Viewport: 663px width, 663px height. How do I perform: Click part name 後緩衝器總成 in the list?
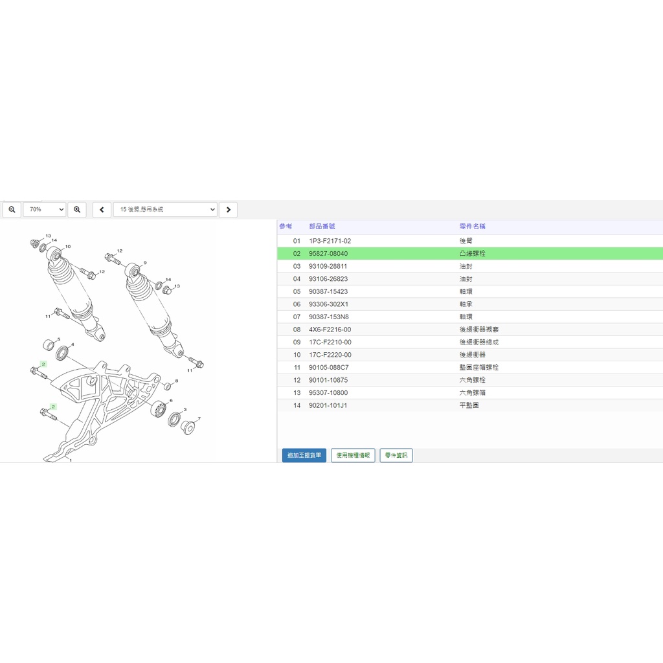tap(478, 343)
